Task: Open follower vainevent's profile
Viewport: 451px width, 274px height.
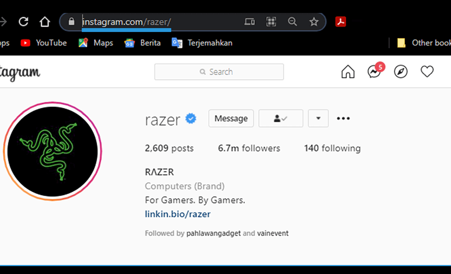Action: (x=273, y=233)
